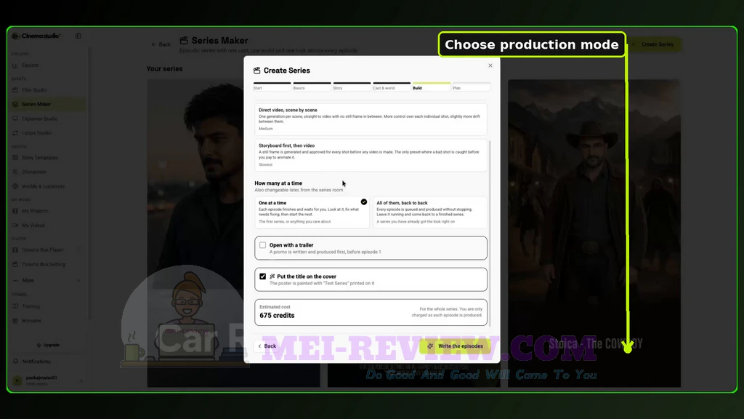The image size is (744, 419).
Task: Click the Cinema Box Player icon
Action: pyautogui.click(x=15, y=250)
